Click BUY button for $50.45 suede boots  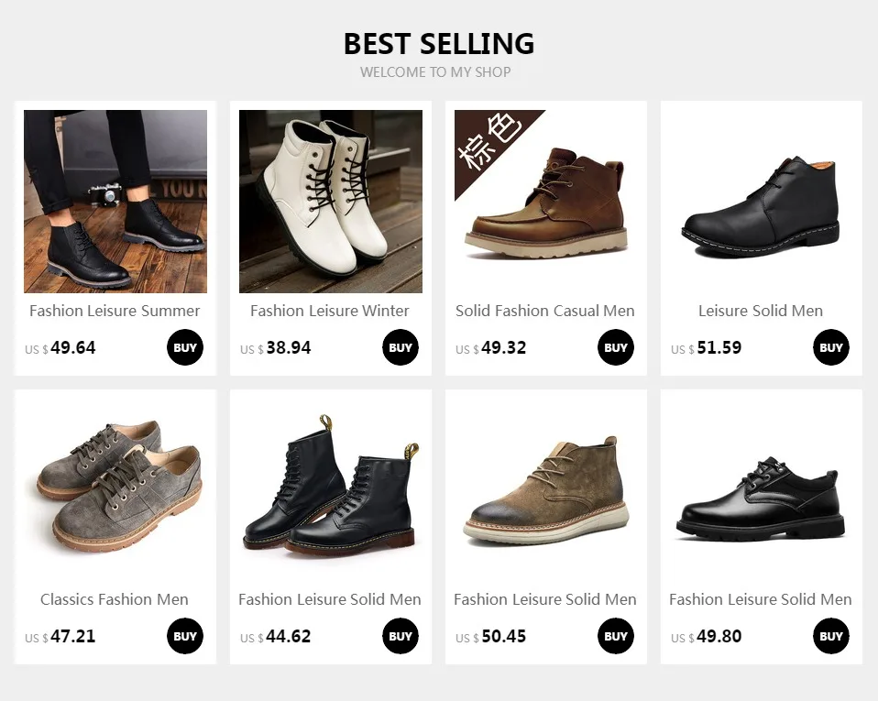click(615, 636)
